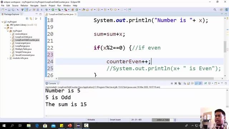Image resolution: width=229 pixels, height=129 pixels.
Task: Open the Window menu
Action: [x=67, y=6]
